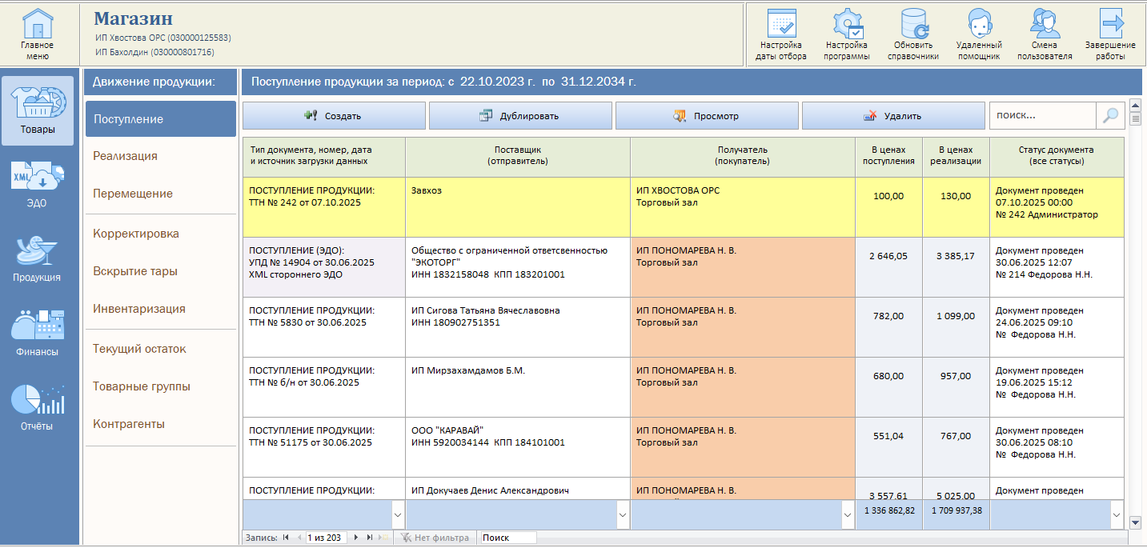The height and width of the screenshot is (548, 1147).
Task: Expand the Поставщик filter dropdown
Action: pyautogui.click(x=623, y=515)
